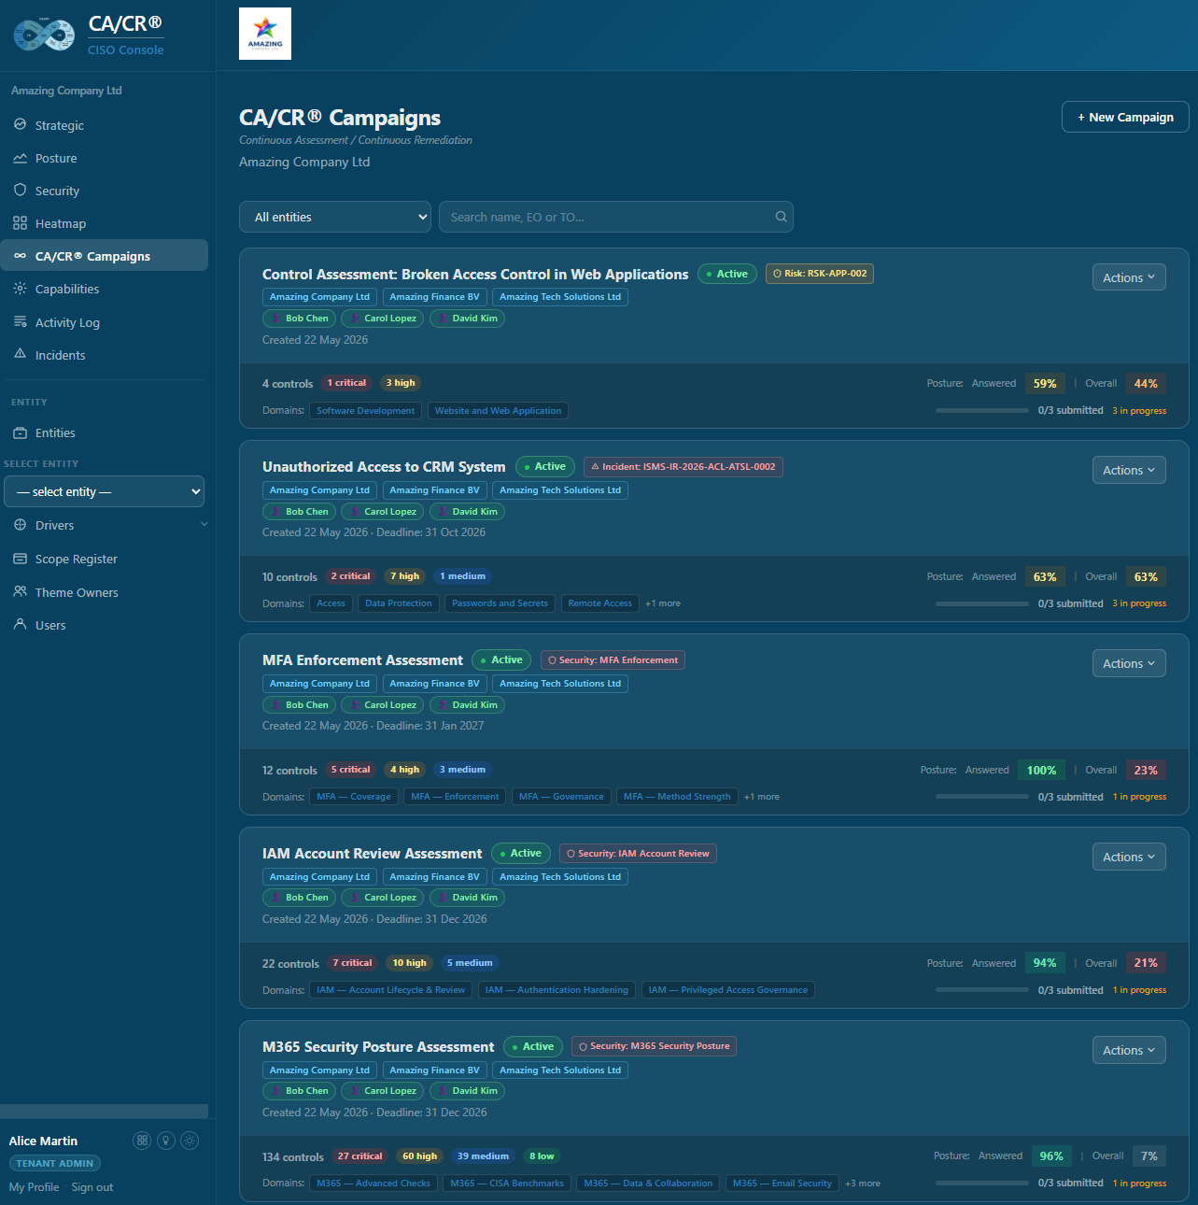Click the Amazing Finance BV tag in MFA card
The image size is (1198, 1205).
click(434, 684)
